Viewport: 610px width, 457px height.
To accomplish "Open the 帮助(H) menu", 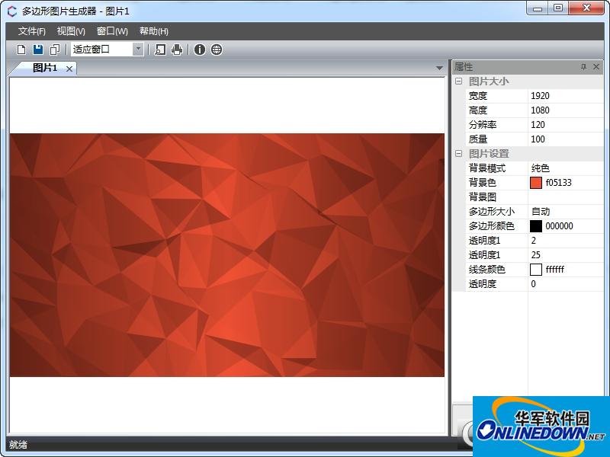I will (154, 31).
